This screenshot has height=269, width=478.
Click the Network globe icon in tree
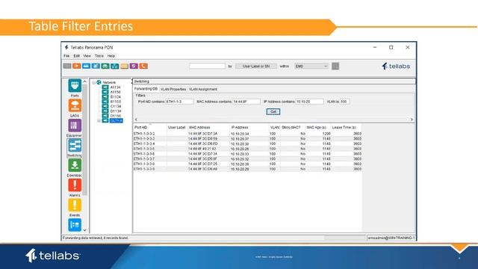point(99,82)
